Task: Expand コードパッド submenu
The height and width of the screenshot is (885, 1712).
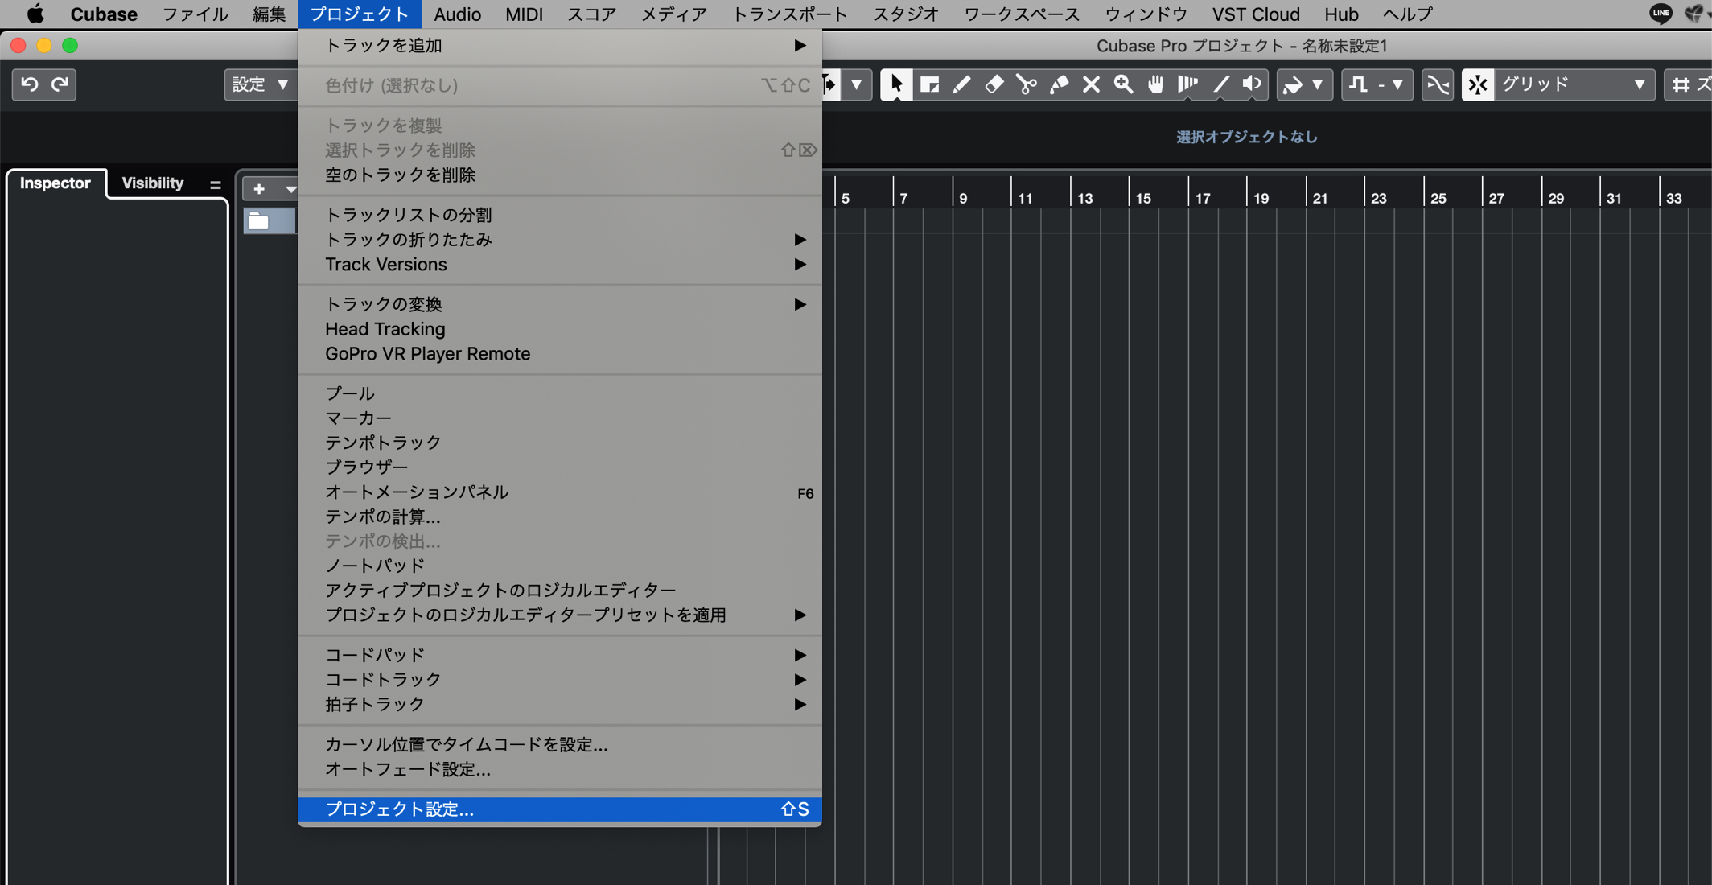Action: tap(559, 655)
